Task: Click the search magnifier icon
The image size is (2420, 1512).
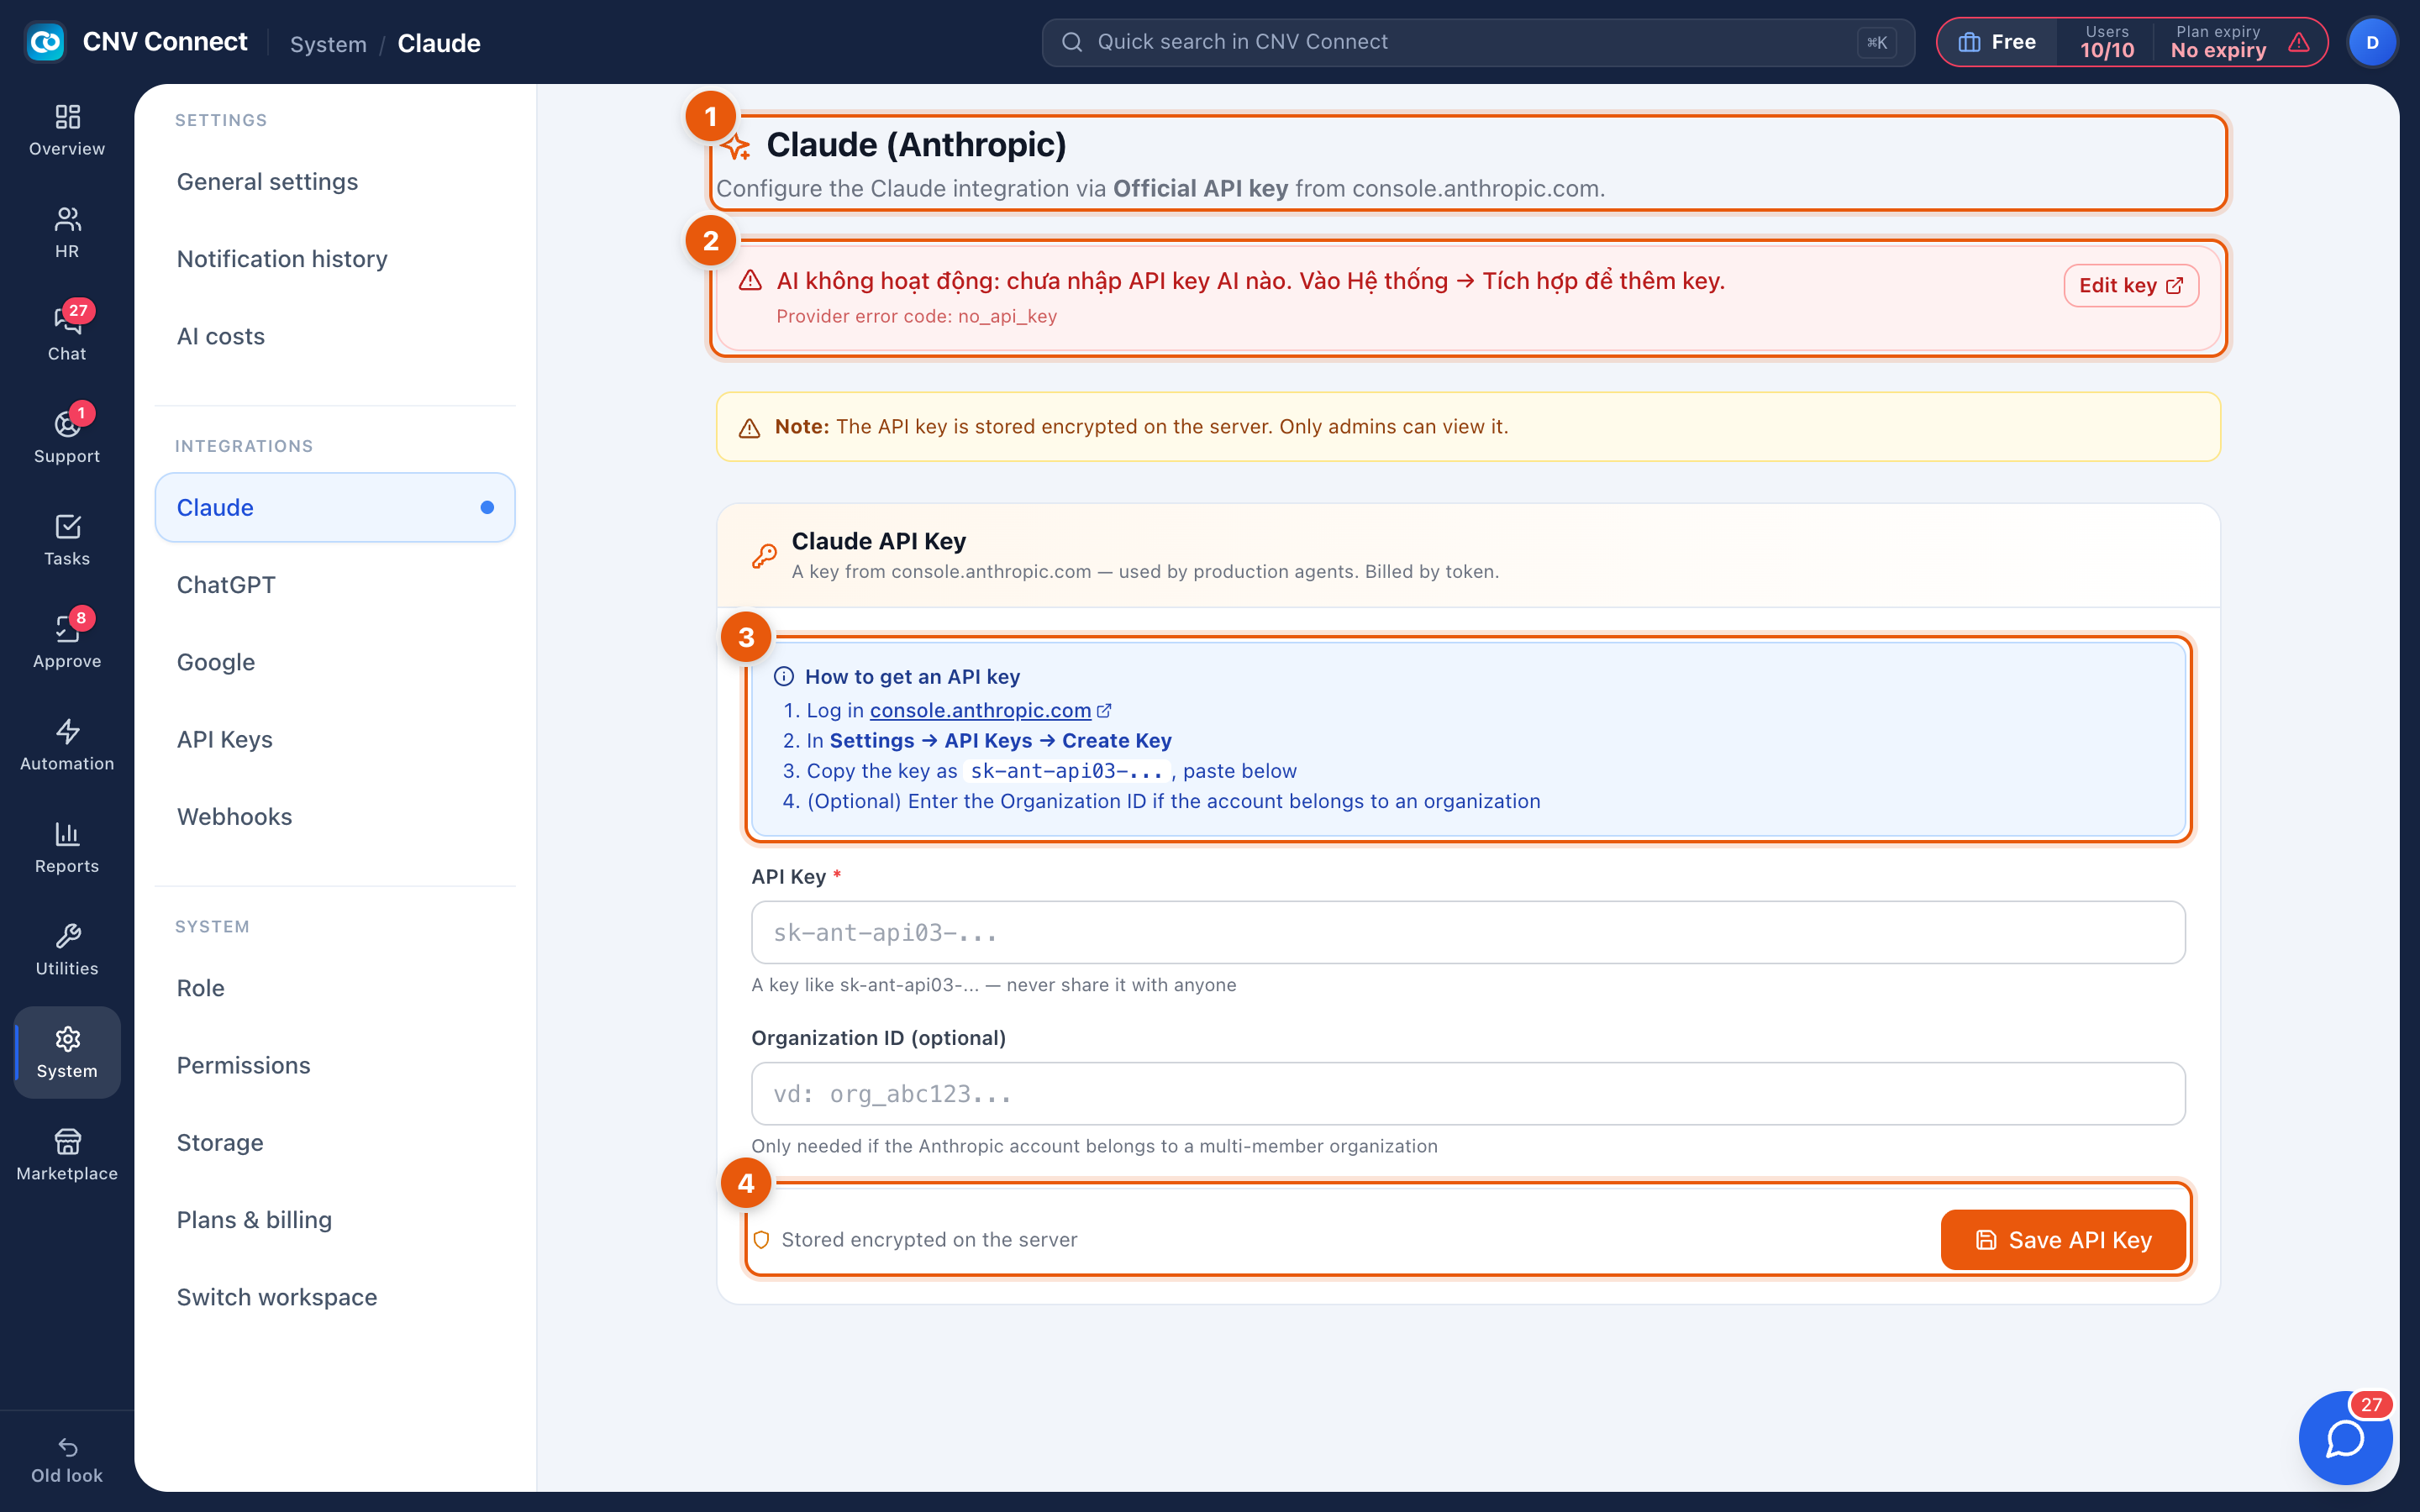Action: pos(1072,42)
